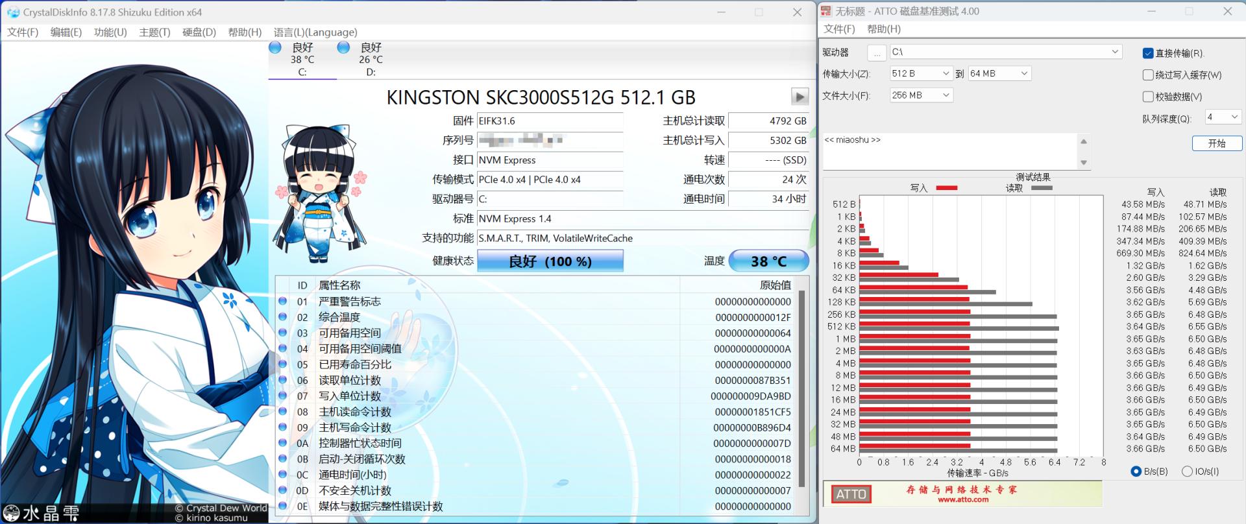Click the 开始 start button in ATTO
The height and width of the screenshot is (524, 1246).
point(1217,143)
